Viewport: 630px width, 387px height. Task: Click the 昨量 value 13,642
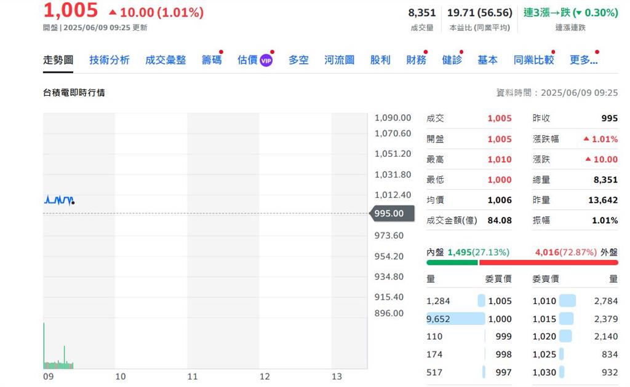click(603, 200)
